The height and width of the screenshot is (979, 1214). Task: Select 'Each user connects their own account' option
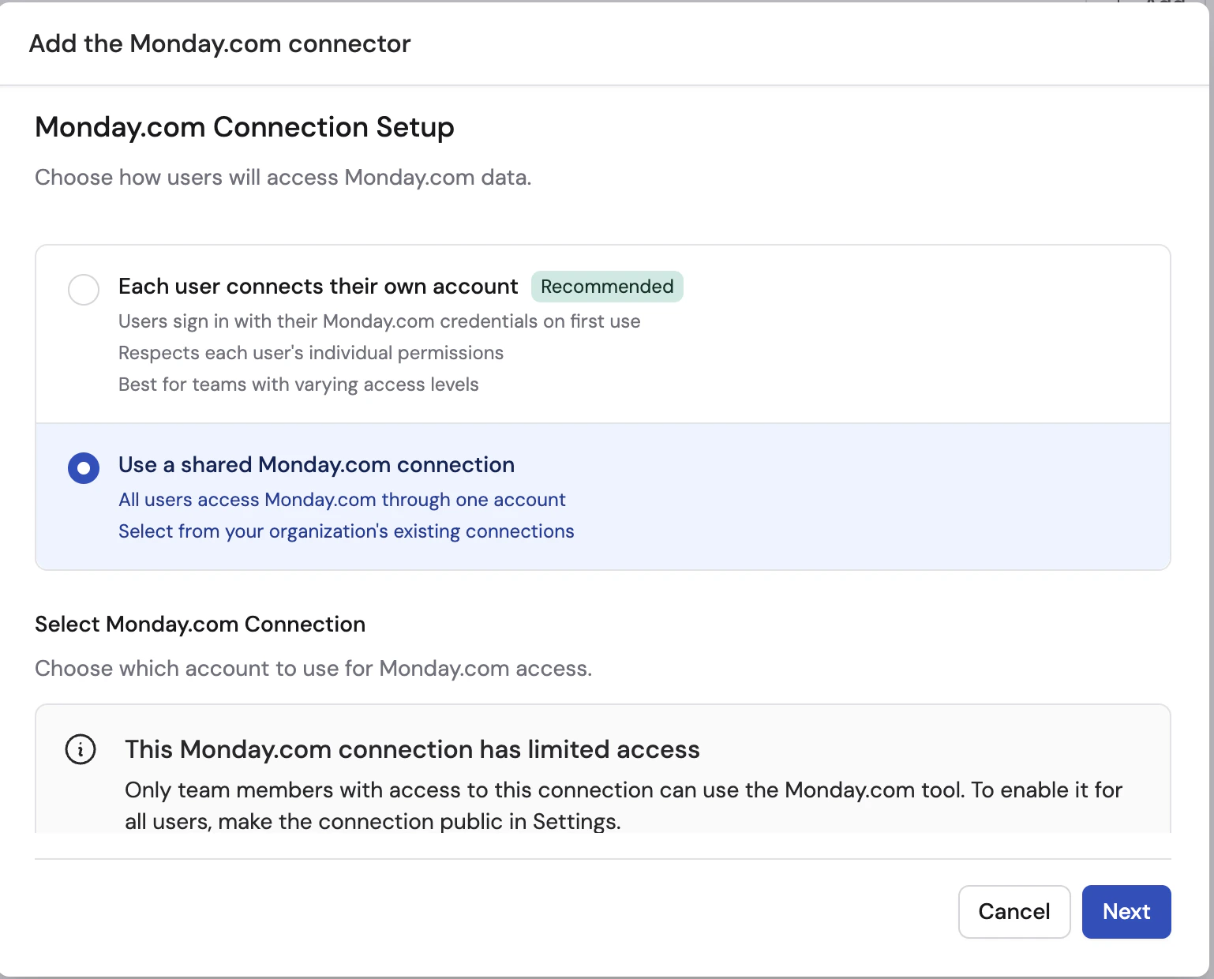tap(318, 287)
